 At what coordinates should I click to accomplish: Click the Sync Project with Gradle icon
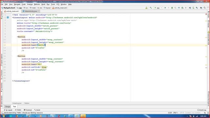(190, 8)
